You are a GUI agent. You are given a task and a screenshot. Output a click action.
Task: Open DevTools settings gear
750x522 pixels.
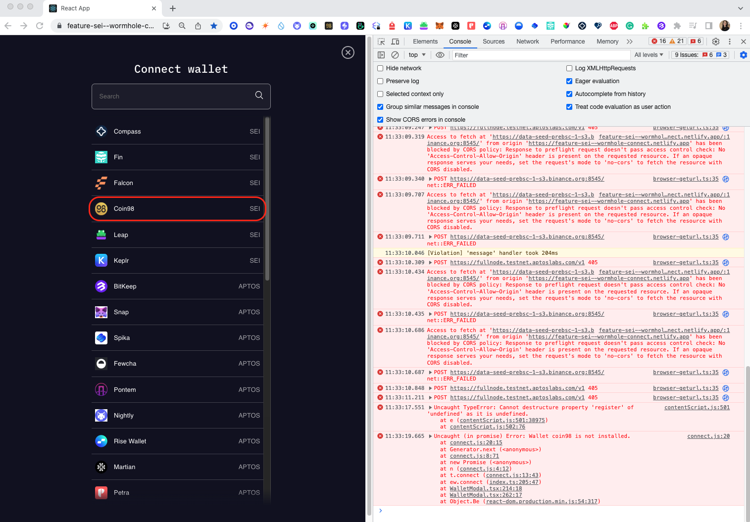(x=715, y=42)
